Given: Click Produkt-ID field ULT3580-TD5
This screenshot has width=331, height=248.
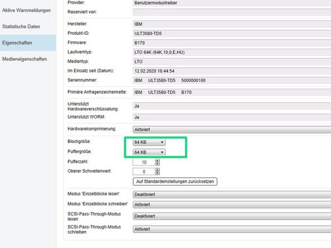Looking at the screenshot, I should [232, 34].
